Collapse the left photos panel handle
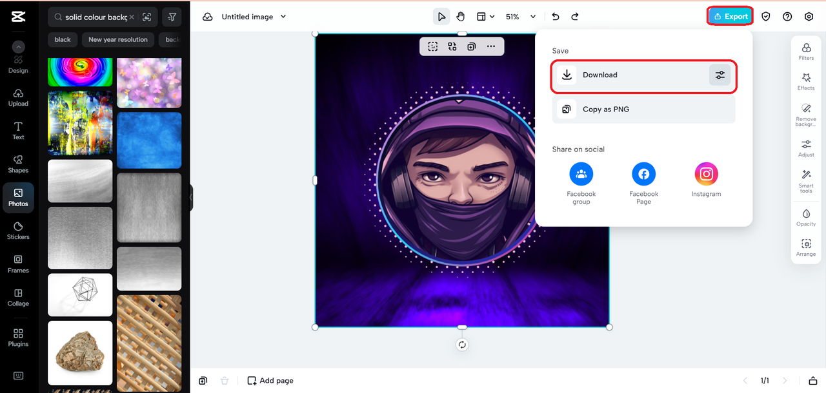 [191, 198]
